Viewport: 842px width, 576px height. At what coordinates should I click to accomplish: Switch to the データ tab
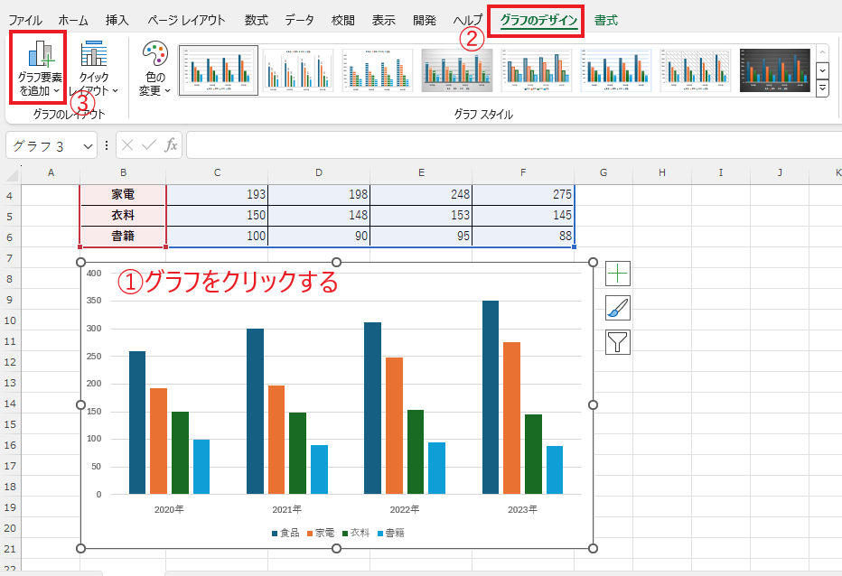point(299,21)
